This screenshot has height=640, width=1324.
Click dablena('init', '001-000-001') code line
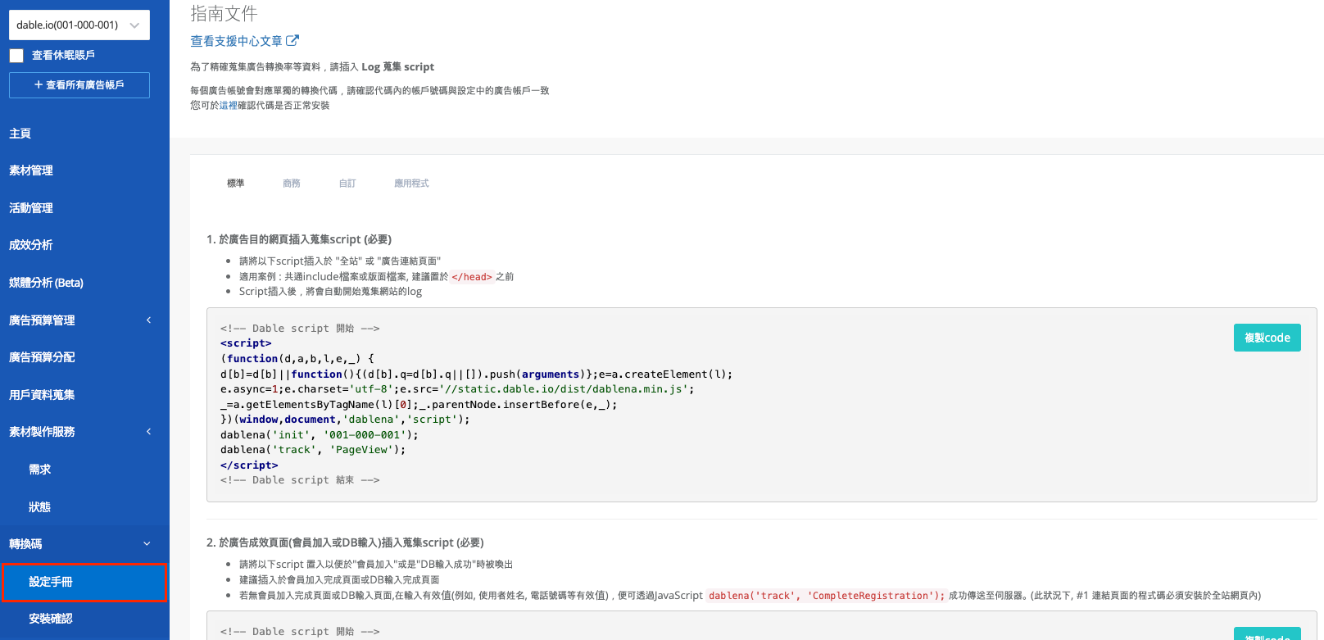click(x=320, y=435)
